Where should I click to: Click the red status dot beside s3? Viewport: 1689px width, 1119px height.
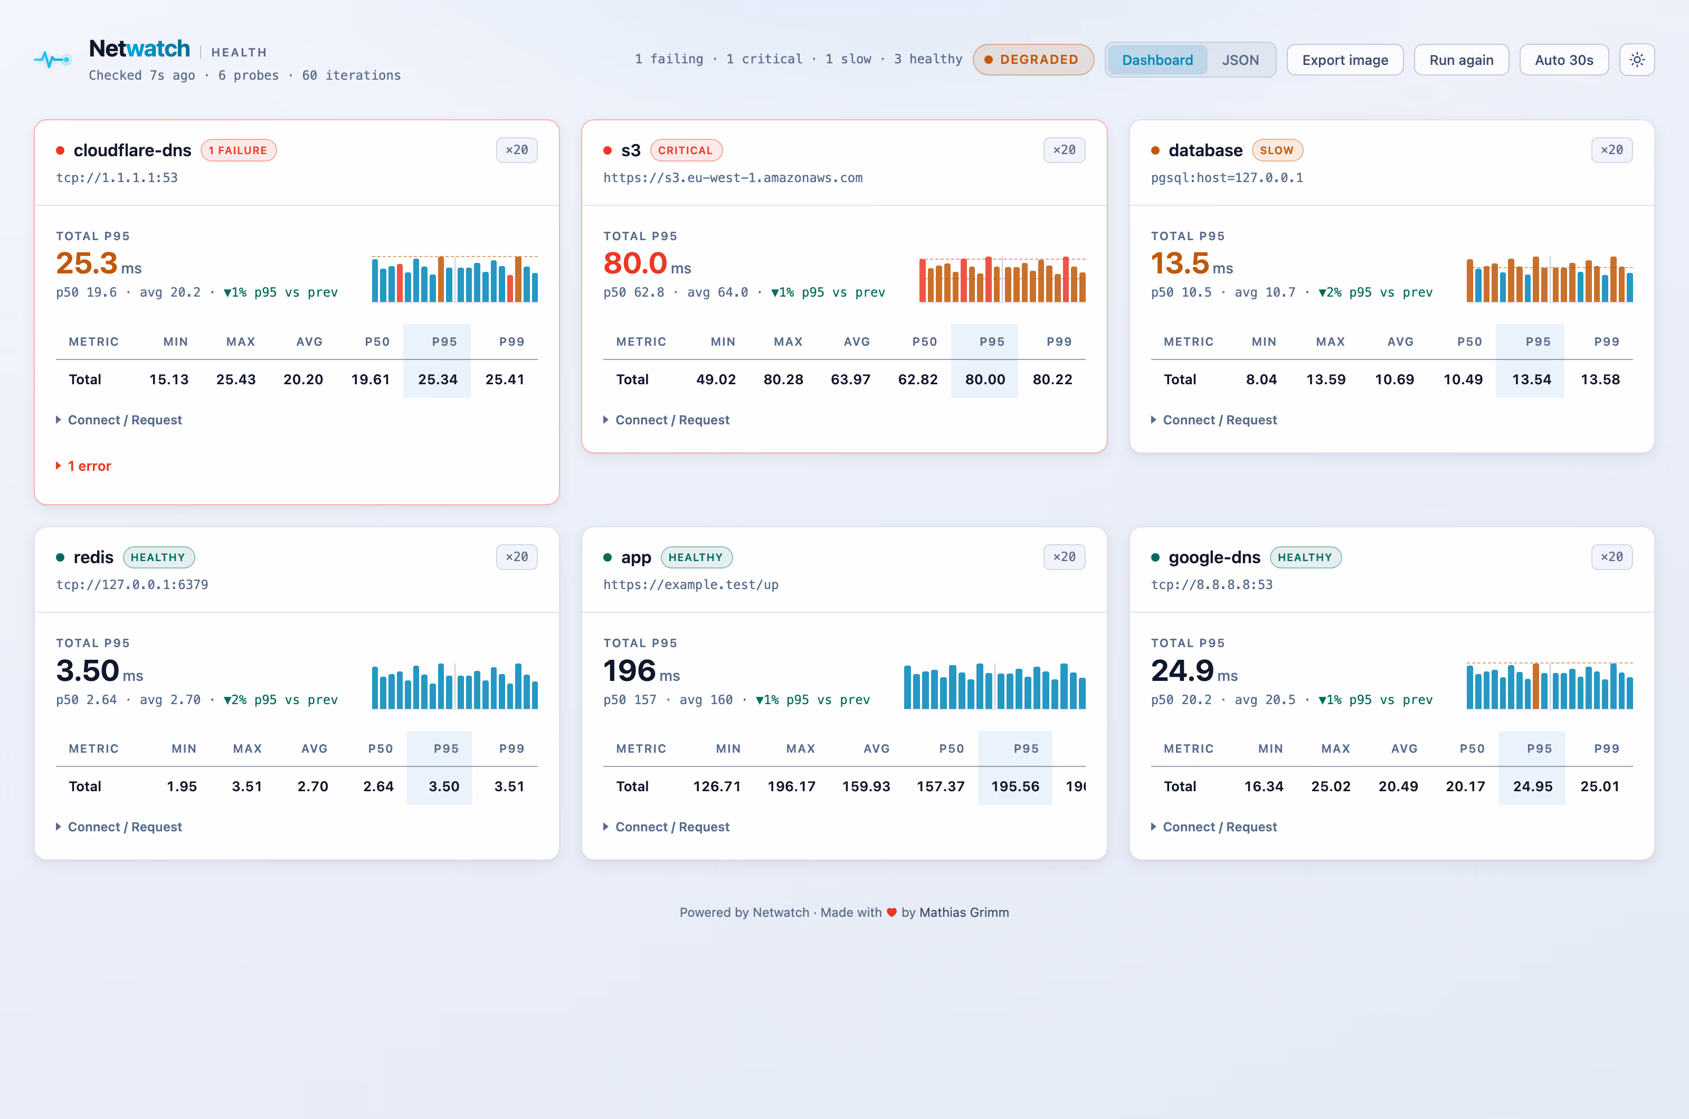[608, 150]
